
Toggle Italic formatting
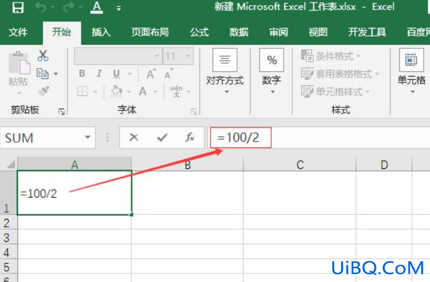pyautogui.click(x=99, y=73)
